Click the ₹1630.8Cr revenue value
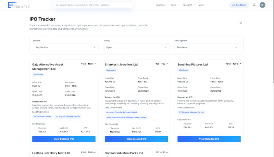274x157 pixels. tap(115, 132)
